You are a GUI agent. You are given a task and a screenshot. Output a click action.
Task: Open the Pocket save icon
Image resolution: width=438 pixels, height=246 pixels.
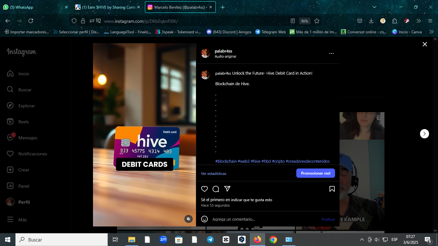point(360,21)
